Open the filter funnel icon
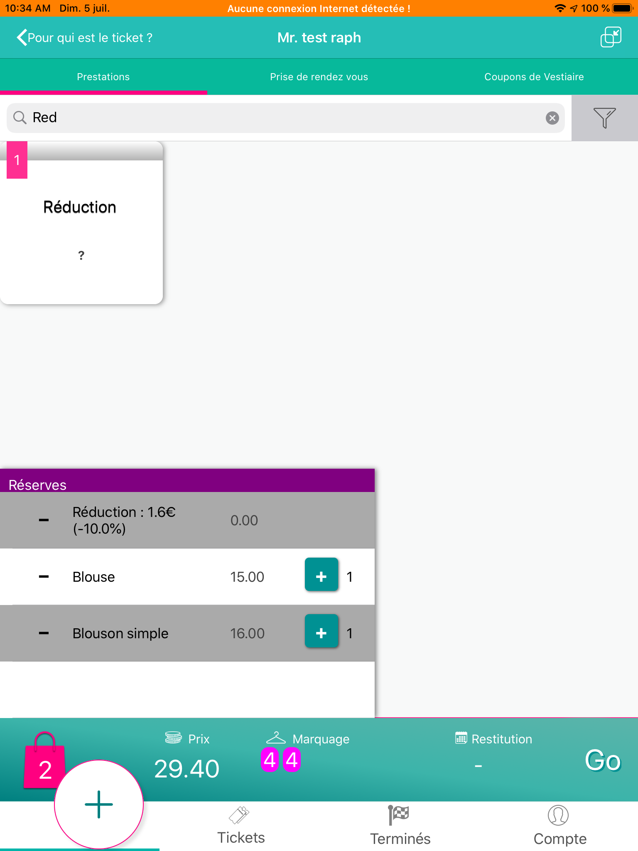This screenshot has height=851, width=638. point(604,118)
